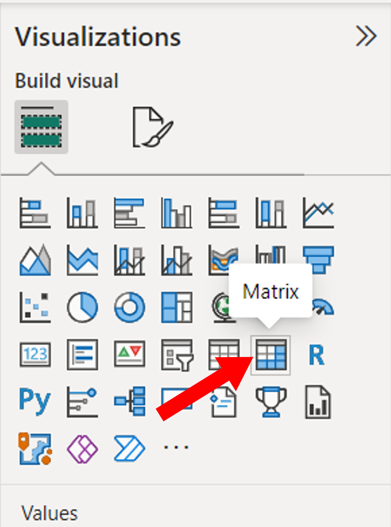Open the Build visual tab
The width and height of the screenshot is (391, 527).
41,124
